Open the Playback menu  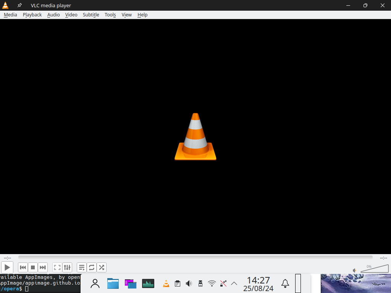[x=32, y=15]
